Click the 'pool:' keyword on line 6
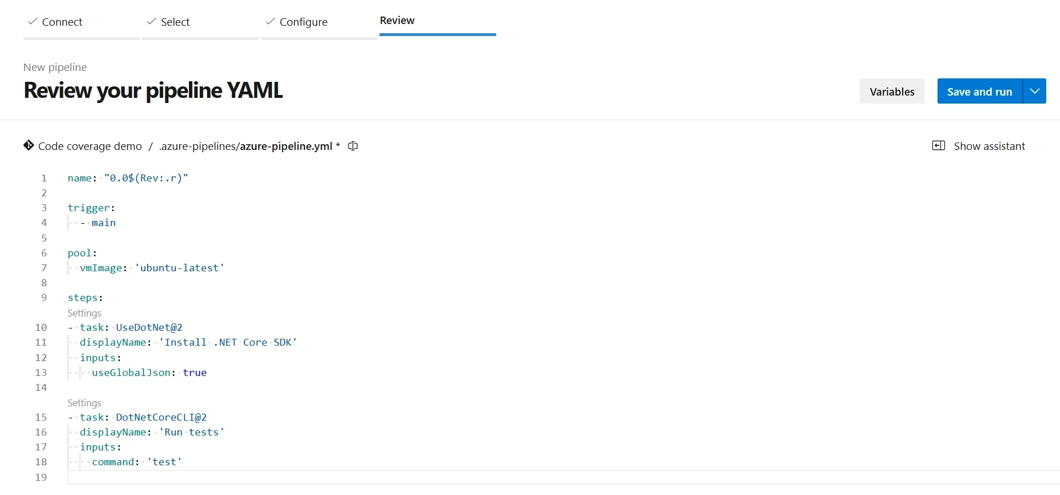The image size is (1060, 495). pos(82,253)
